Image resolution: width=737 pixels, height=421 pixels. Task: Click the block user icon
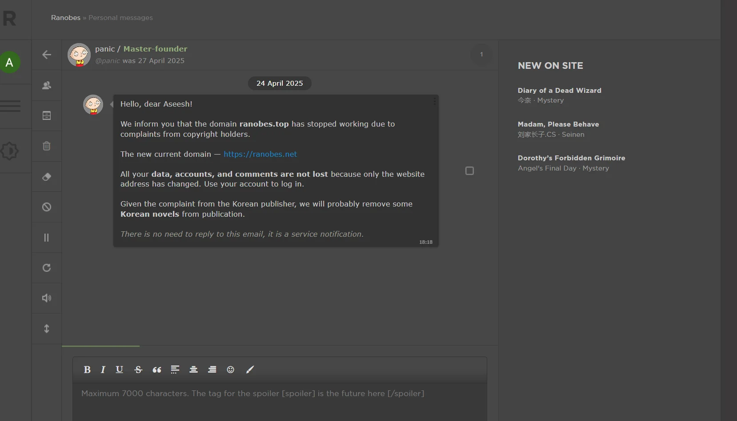[47, 207]
